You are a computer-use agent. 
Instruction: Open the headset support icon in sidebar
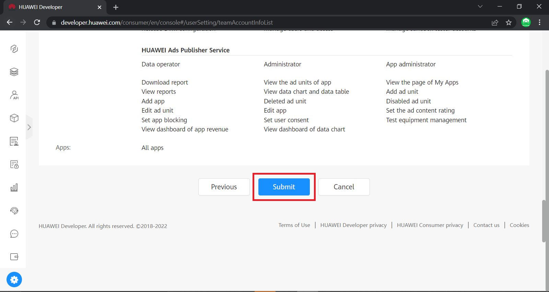pyautogui.click(x=14, y=211)
